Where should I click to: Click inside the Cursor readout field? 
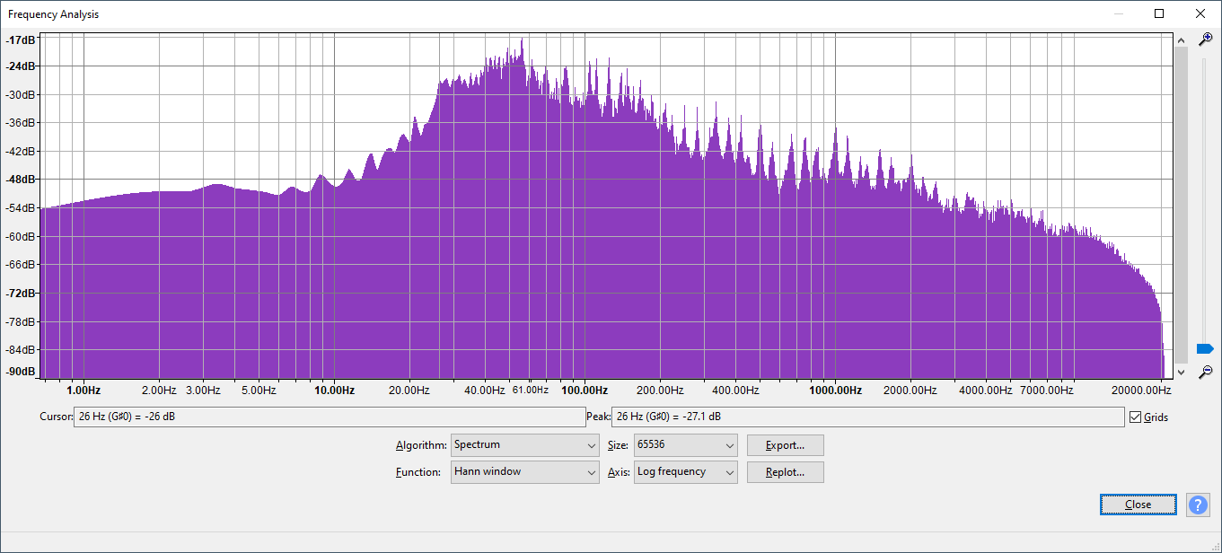click(x=329, y=417)
